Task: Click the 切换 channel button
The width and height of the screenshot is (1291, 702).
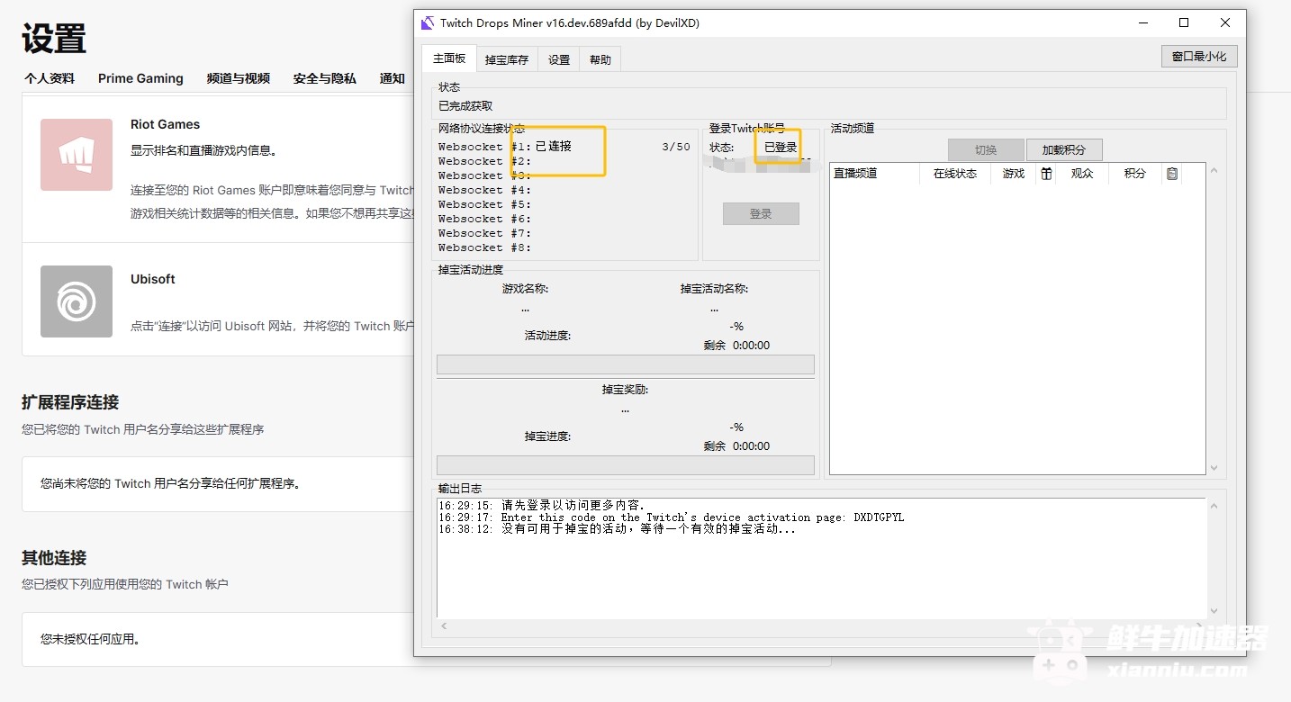Action: tap(986, 150)
